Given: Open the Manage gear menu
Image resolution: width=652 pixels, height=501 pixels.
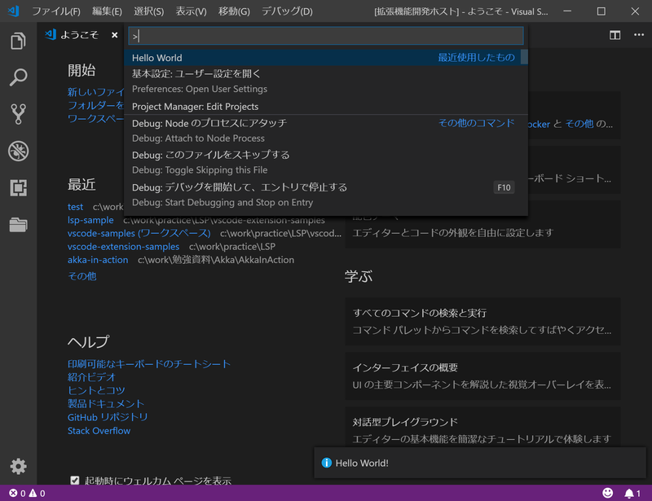Looking at the screenshot, I should pos(18,466).
